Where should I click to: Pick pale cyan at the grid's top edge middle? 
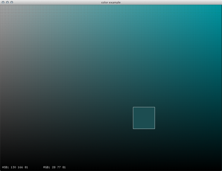click(x=111, y=6)
